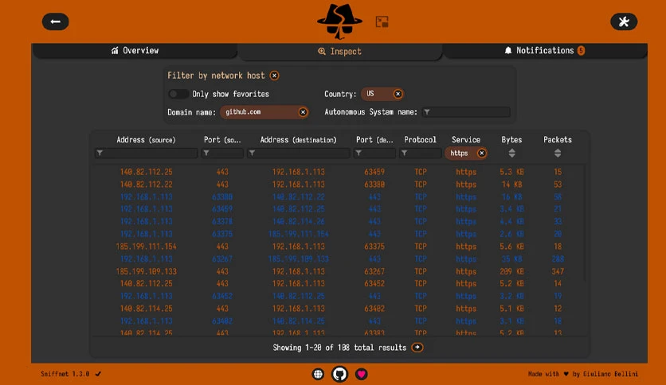666x385 pixels.
Task: Clear all network host filters
Action: coord(274,76)
